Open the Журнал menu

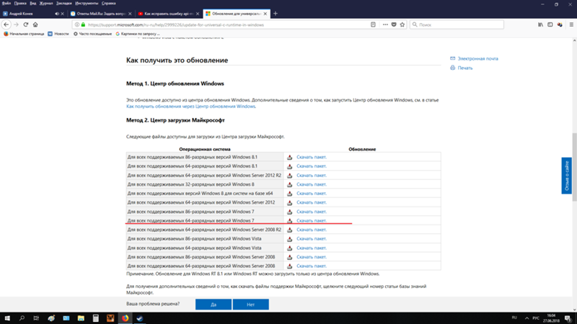pos(46,4)
